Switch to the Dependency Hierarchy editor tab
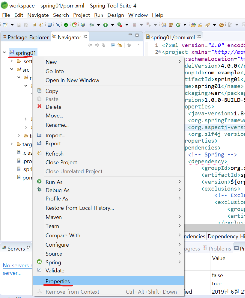245x298 pixels. pyautogui.click(x=226, y=236)
